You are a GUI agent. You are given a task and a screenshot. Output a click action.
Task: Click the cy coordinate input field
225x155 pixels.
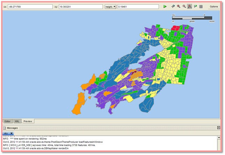click(x=80, y=7)
